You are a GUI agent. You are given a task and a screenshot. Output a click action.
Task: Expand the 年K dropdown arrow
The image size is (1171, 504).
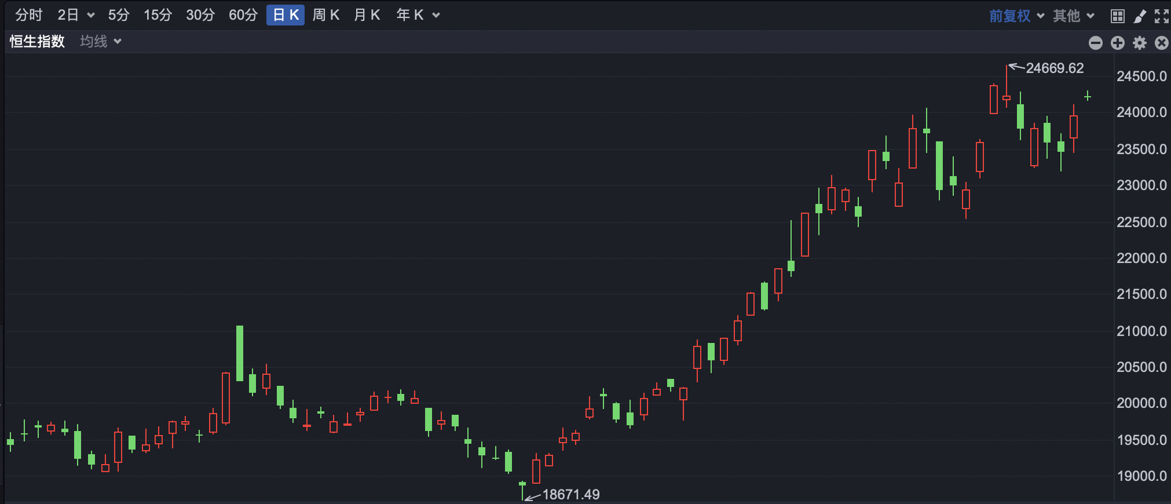click(x=436, y=16)
